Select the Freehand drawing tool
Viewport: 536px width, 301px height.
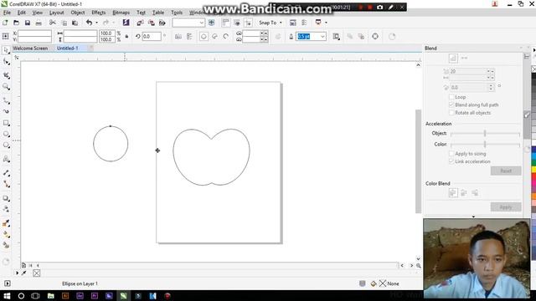click(6, 100)
